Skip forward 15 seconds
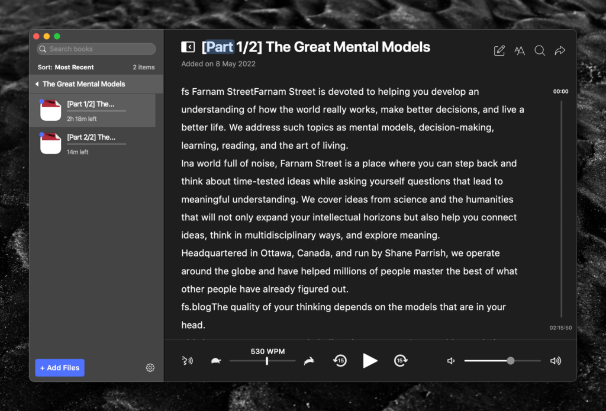This screenshot has height=411, width=606. (401, 361)
